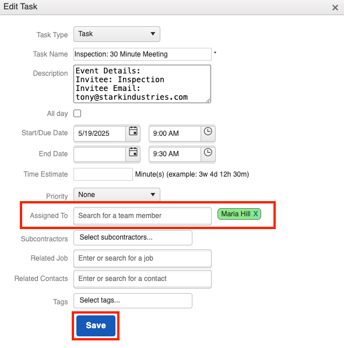Open the end time clock picker
The width and height of the screenshot is (344, 348).
208,153
